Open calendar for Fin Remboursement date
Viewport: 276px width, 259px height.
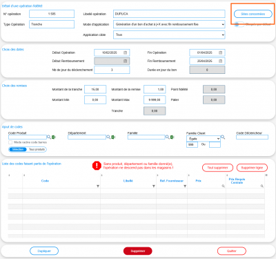pos(220,61)
